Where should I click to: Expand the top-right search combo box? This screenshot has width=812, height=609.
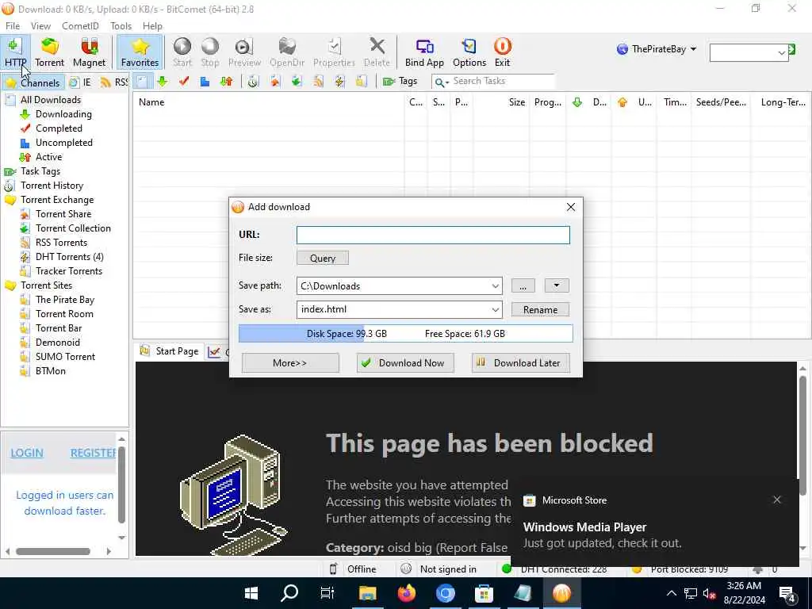(781, 53)
